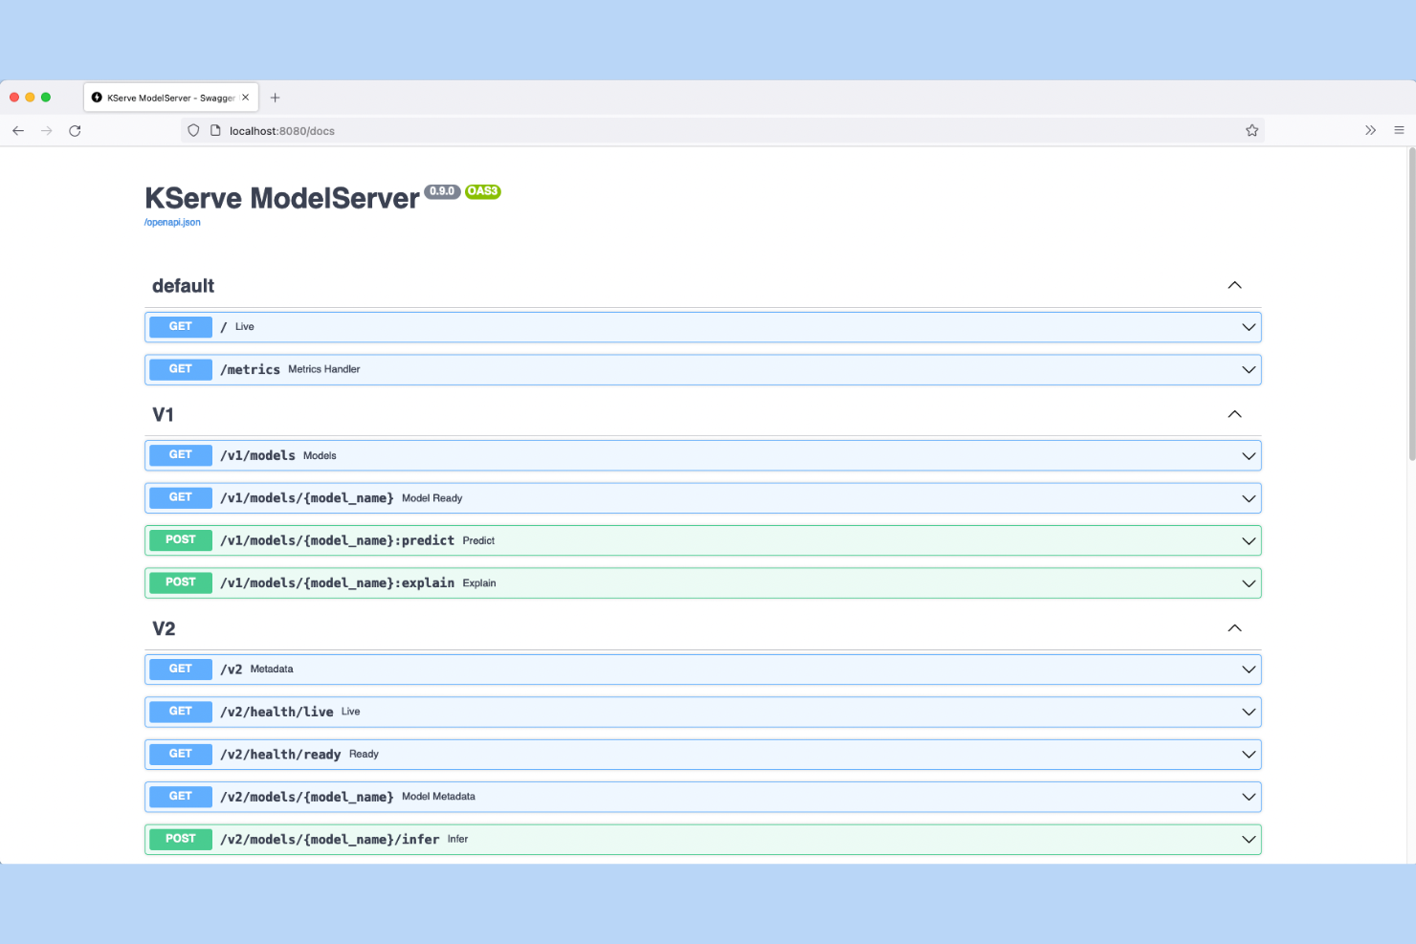This screenshot has height=944, width=1416.
Task: Expand the /infer endpoint chevron
Action: click(1249, 840)
